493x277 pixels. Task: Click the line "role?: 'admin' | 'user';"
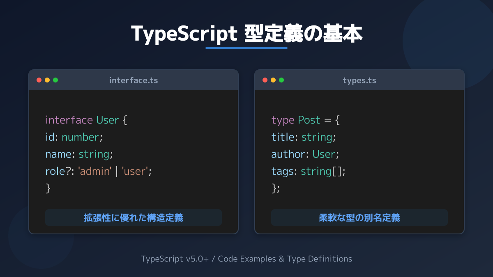(x=99, y=171)
